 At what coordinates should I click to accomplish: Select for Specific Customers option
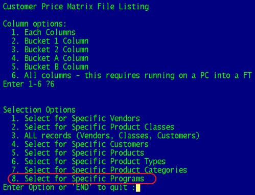[x=80, y=144]
